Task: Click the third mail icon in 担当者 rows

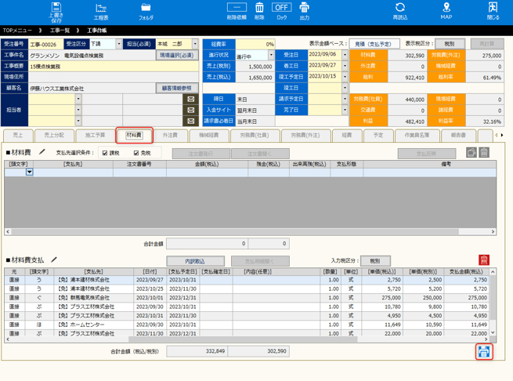Action: pyautogui.click(x=191, y=121)
